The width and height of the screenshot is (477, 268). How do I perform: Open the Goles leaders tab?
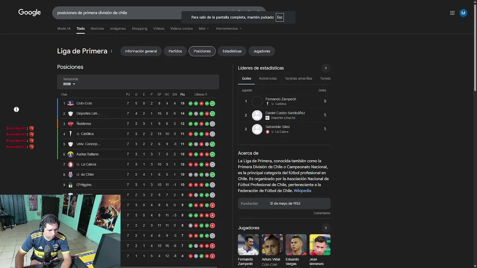coord(246,79)
